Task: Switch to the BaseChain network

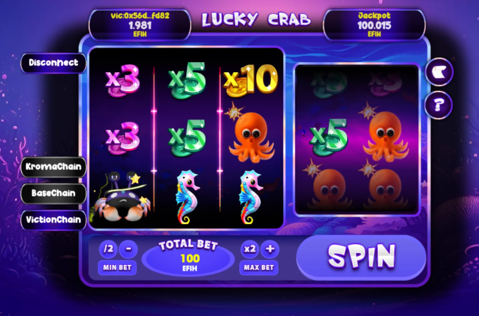Action: (53, 193)
